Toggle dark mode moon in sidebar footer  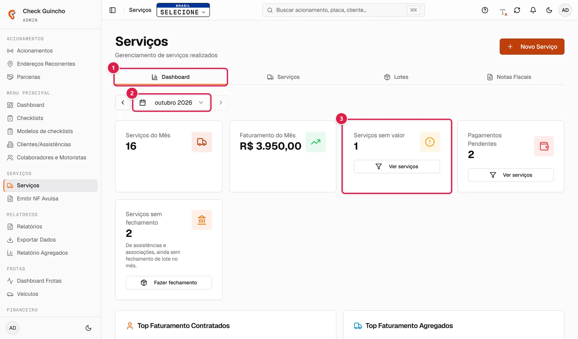89,328
